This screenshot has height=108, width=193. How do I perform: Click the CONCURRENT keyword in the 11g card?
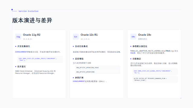[x=21, y=52]
